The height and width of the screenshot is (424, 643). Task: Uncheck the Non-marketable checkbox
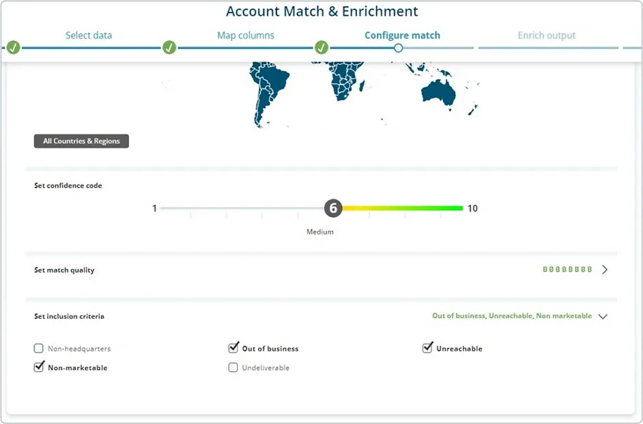[38, 367]
